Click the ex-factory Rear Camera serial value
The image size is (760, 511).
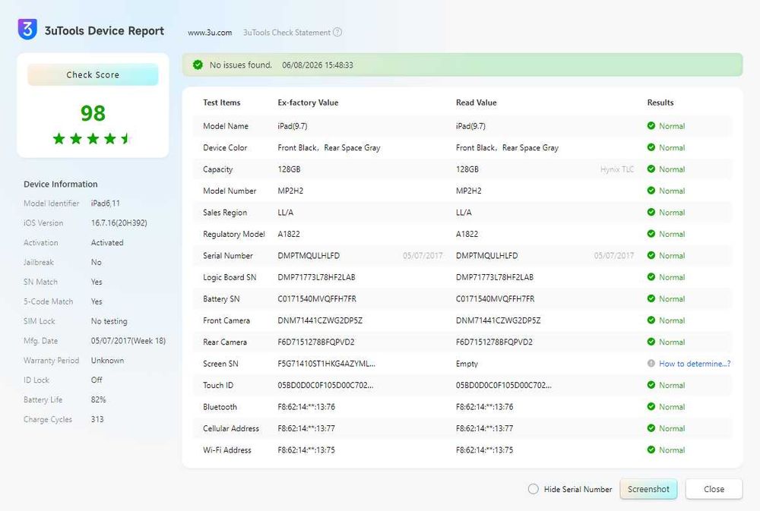coord(315,342)
